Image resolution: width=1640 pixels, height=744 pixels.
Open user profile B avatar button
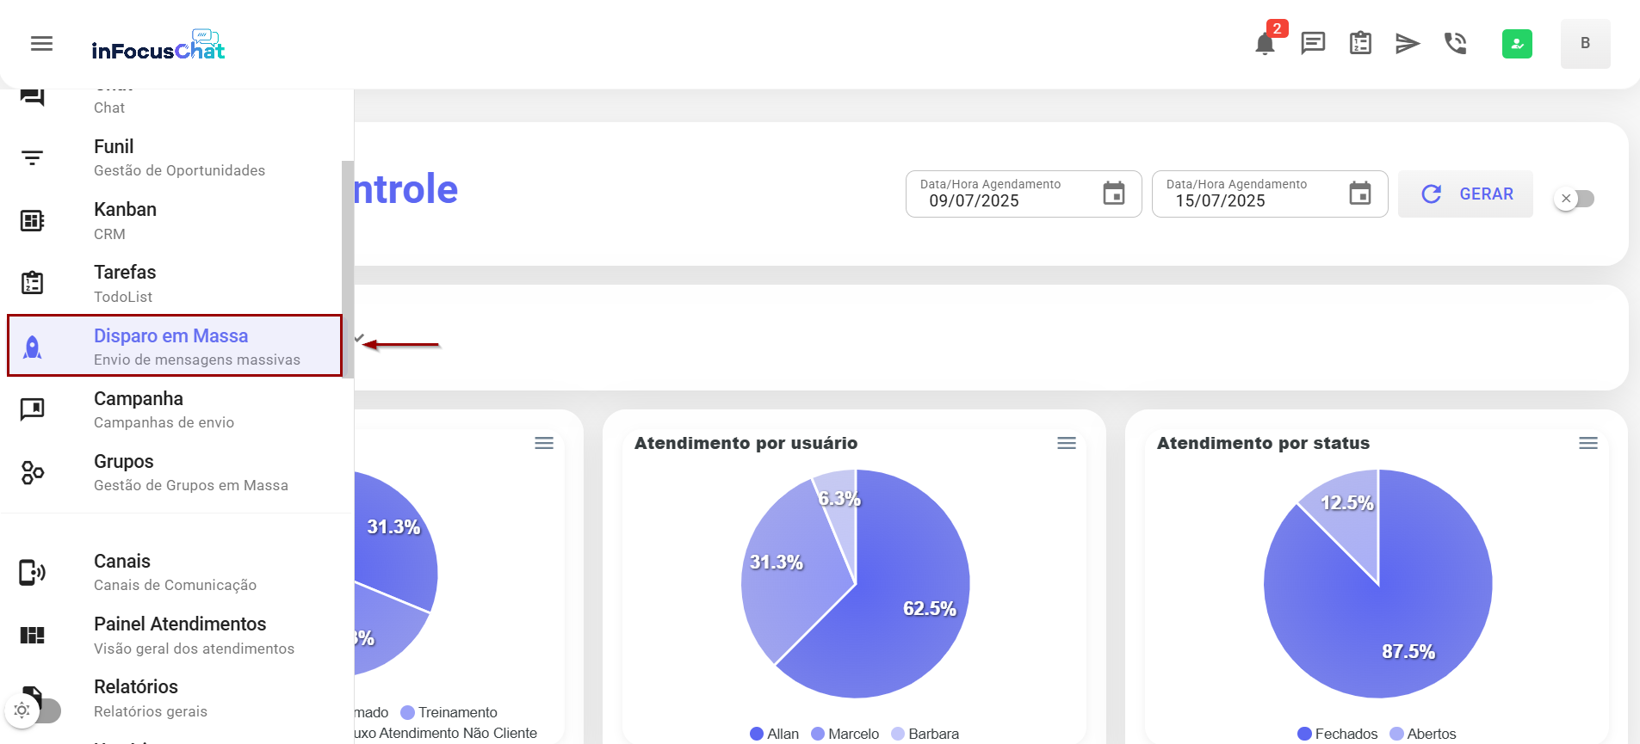1584,44
